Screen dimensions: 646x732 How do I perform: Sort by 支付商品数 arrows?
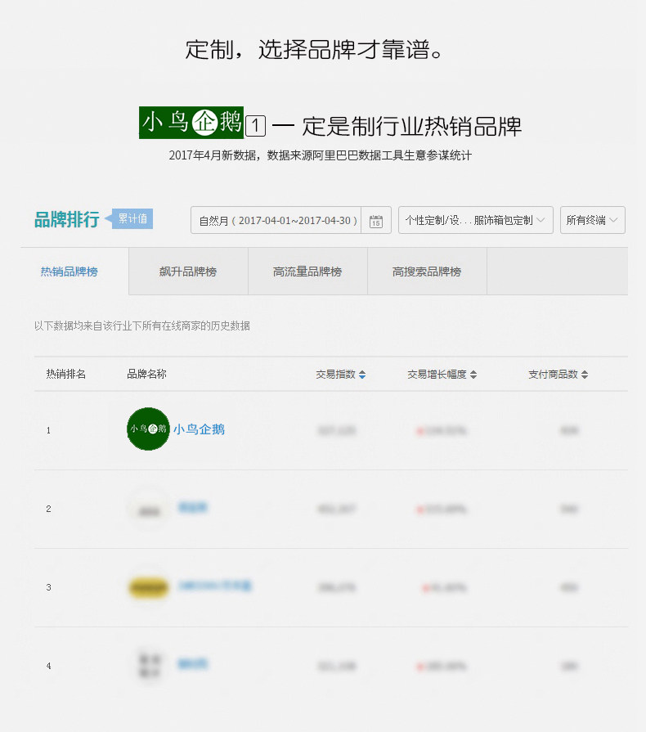pyautogui.click(x=585, y=375)
